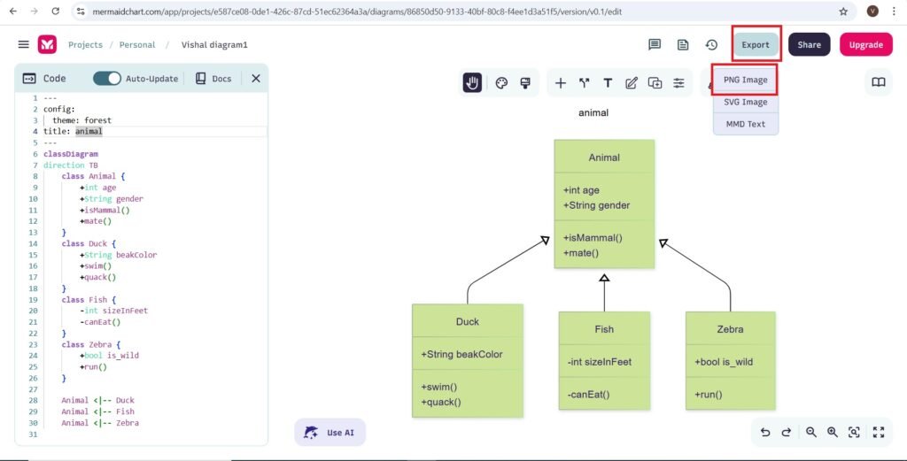Select the text T tool
Viewport: 907px width, 461px height.
point(608,83)
